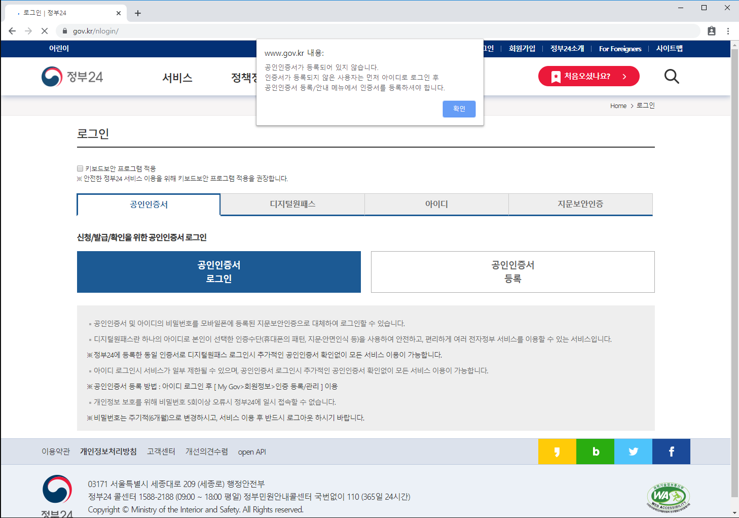
Task: Click the scrollbar down arrow
Action: (734, 513)
